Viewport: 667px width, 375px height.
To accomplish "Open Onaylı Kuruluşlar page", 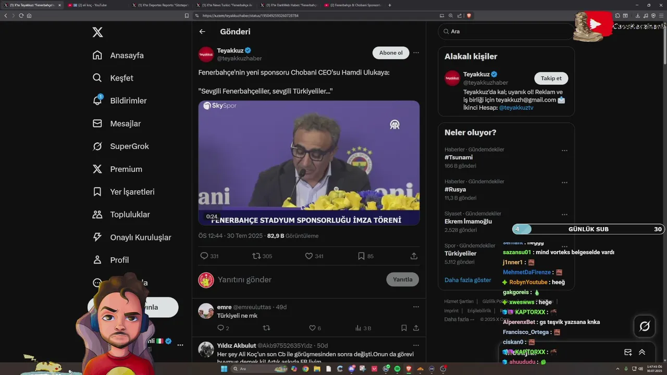I will [x=132, y=238].
